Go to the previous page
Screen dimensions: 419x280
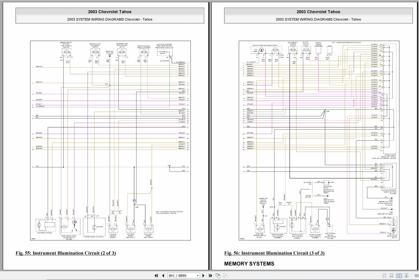pos(163,275)
